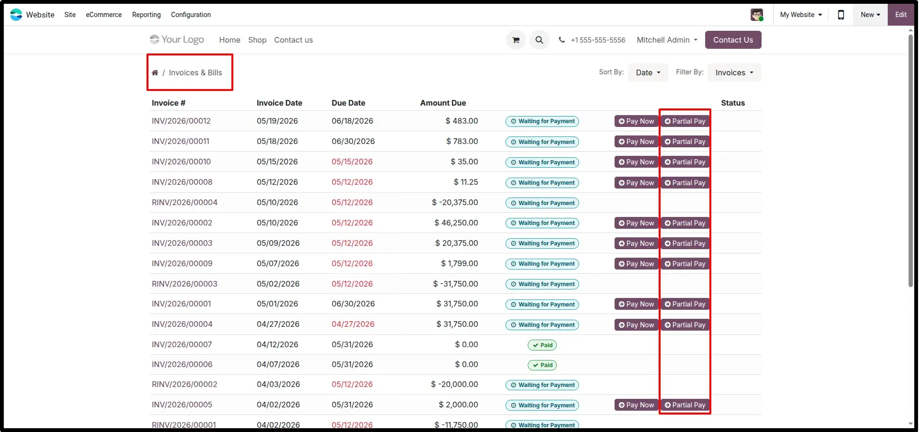The width and height of the screenshot is (919, 432).
Task: Open Contact us nav link
Action: point(294,40)
